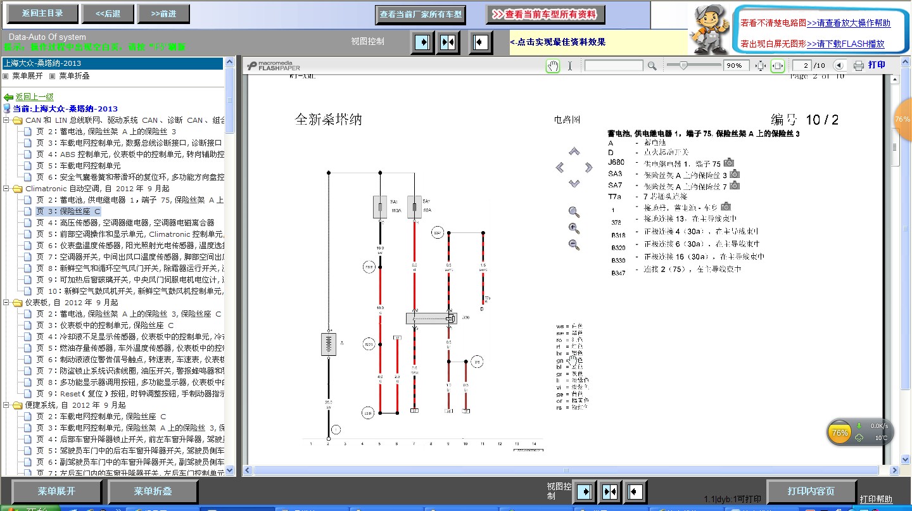
Task: Click the blue 打印 link in the toolbar
Action: tap(877, 65)
